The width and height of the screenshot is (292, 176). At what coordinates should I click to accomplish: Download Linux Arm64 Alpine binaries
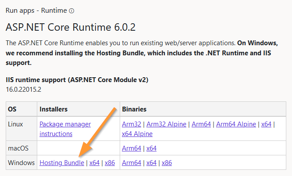coord(236,124)
